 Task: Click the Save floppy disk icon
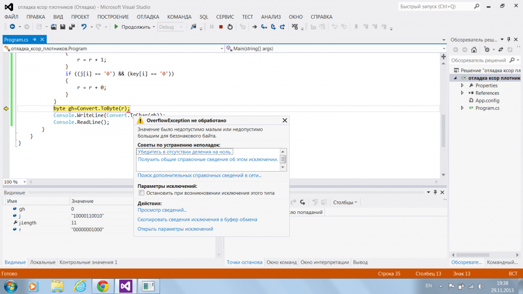click(x=63, y=27)
